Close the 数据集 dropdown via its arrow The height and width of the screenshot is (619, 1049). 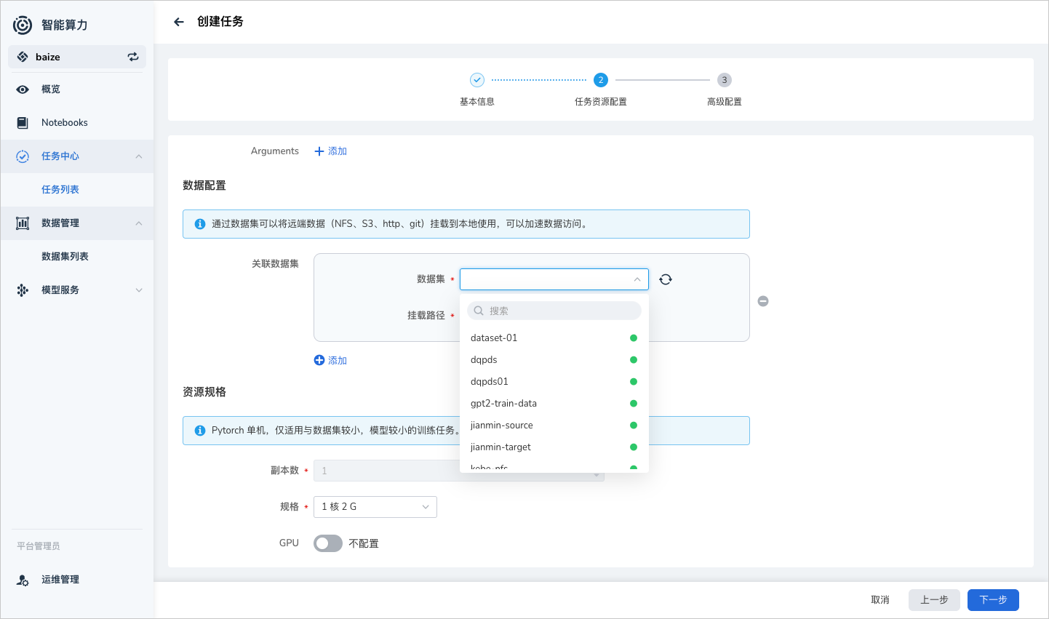pos(637,279)
